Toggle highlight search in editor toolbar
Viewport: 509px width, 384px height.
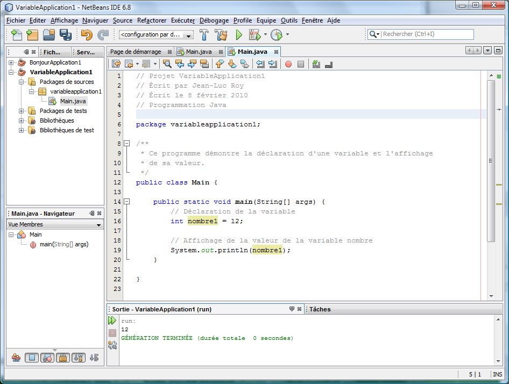204,64
